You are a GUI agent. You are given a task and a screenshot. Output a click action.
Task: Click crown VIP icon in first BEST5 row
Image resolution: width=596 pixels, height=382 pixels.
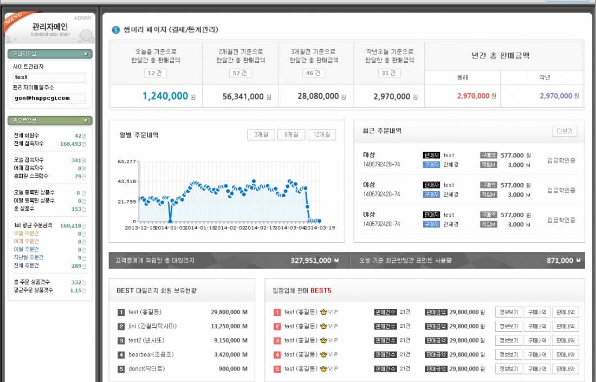tap(325, 312)
